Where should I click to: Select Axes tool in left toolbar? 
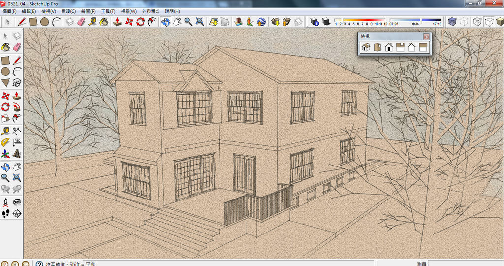click(x=5, y=154)
